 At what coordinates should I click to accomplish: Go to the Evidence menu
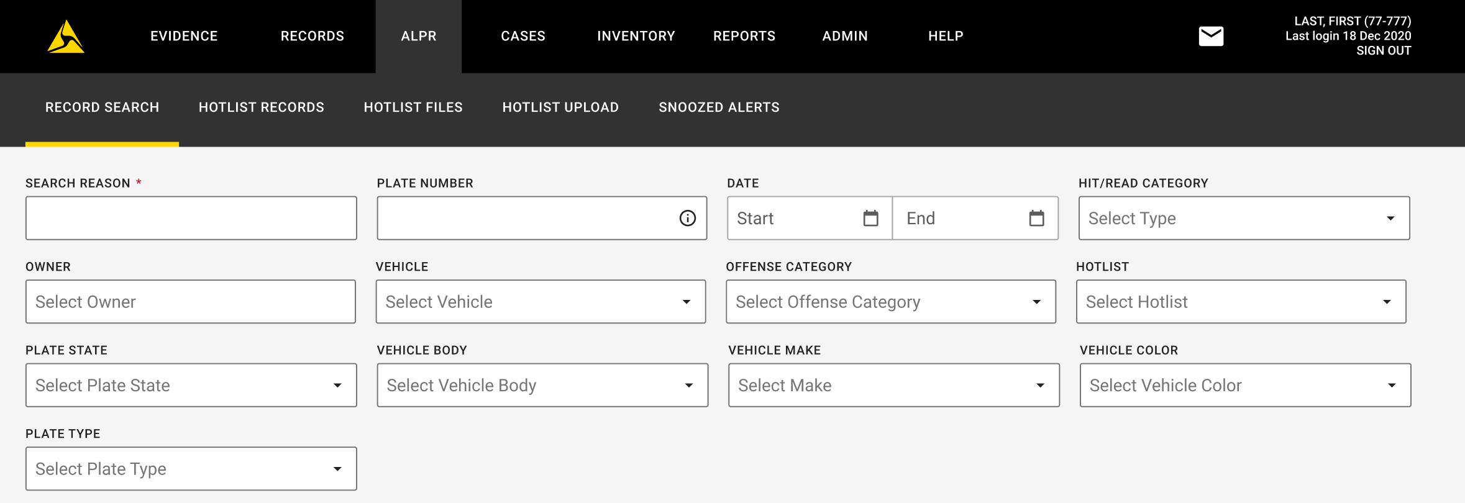[184, 36]
